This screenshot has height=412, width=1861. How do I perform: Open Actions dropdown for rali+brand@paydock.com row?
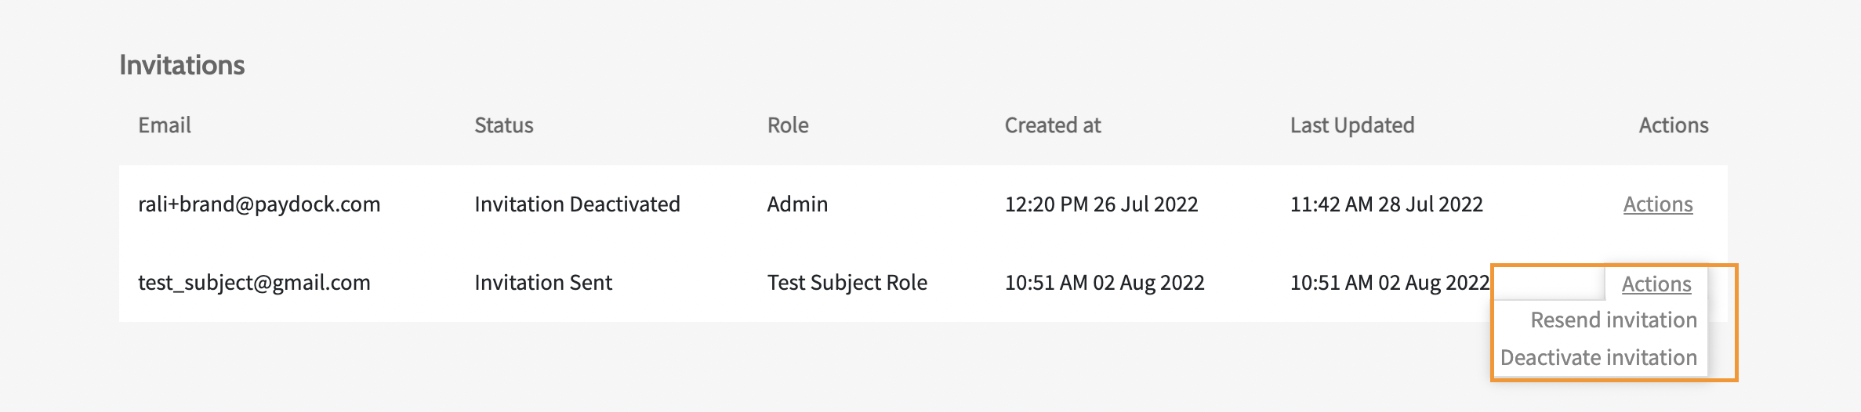pyautogui.click(x=1657, y=204)
